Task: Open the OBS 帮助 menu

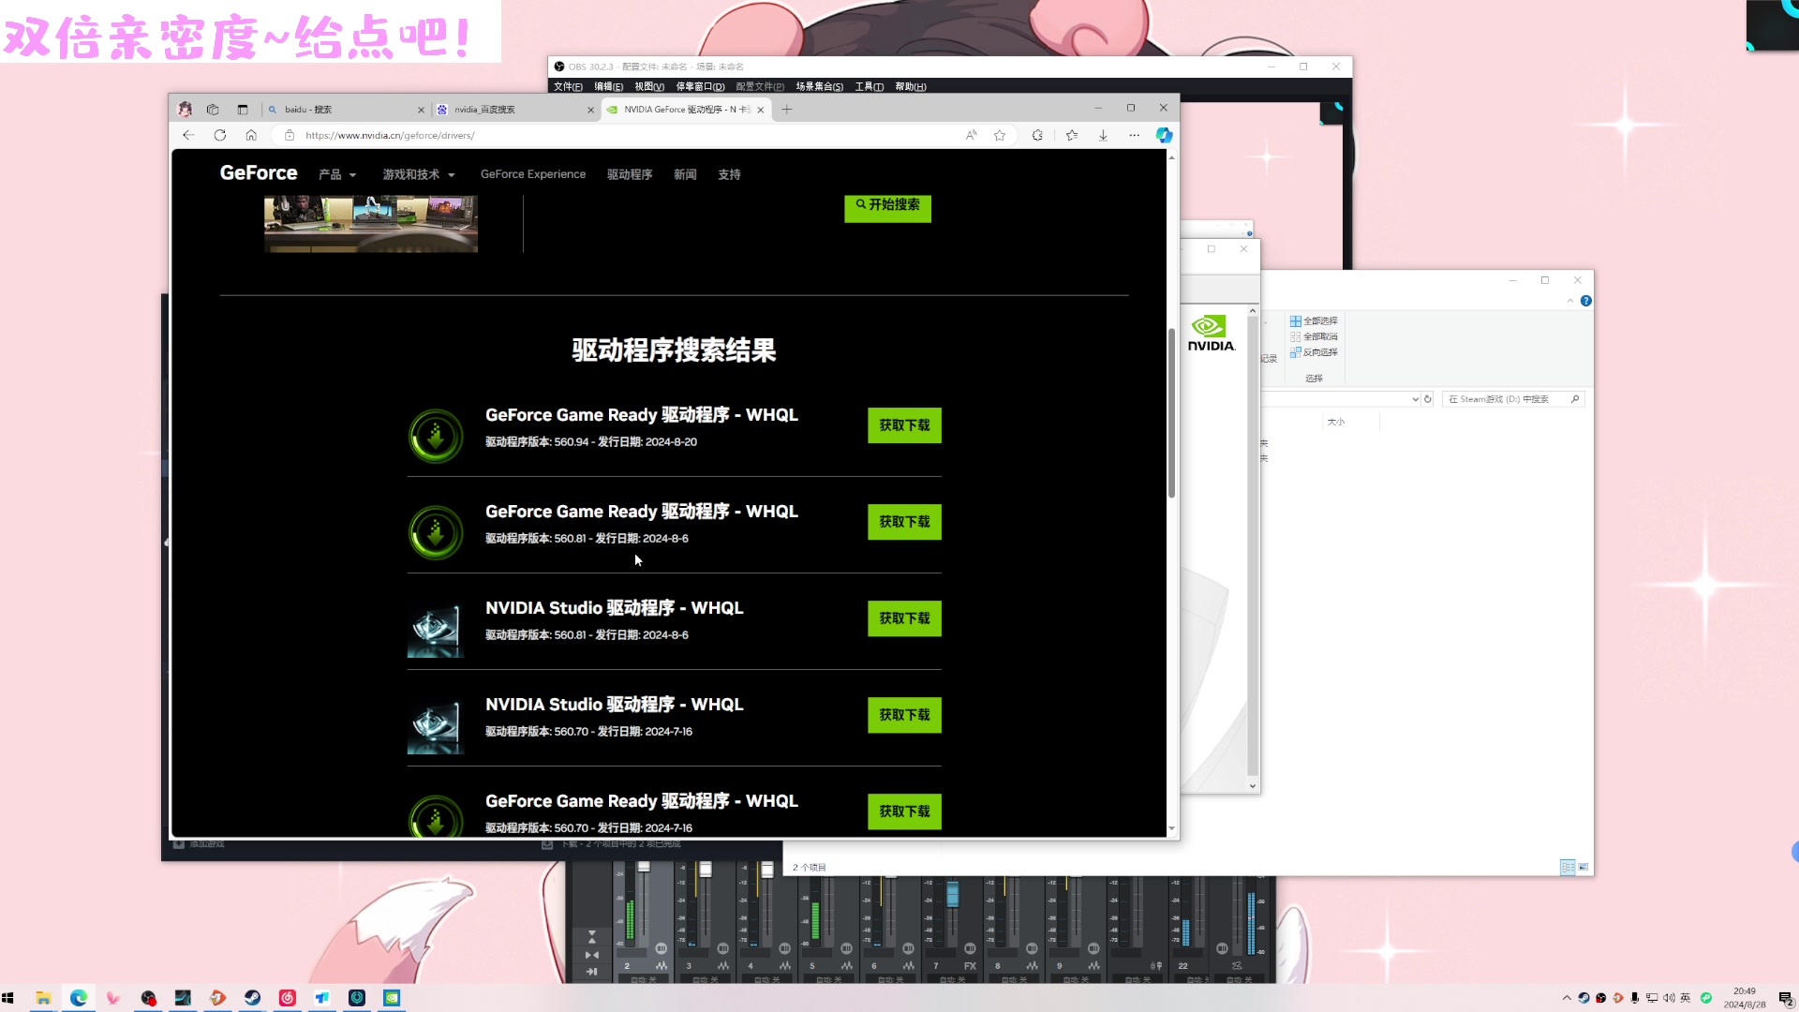Action: click(x=910, y=86)
